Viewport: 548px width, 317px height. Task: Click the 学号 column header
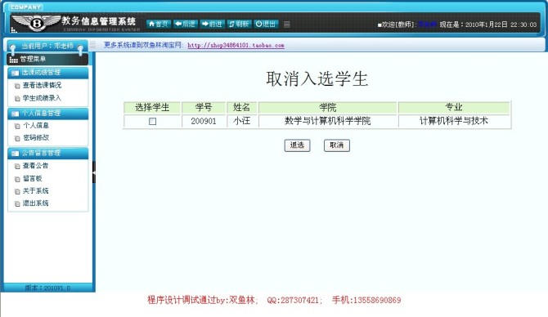coord(204,107)
